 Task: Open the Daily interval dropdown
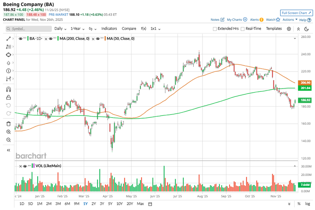60,29
